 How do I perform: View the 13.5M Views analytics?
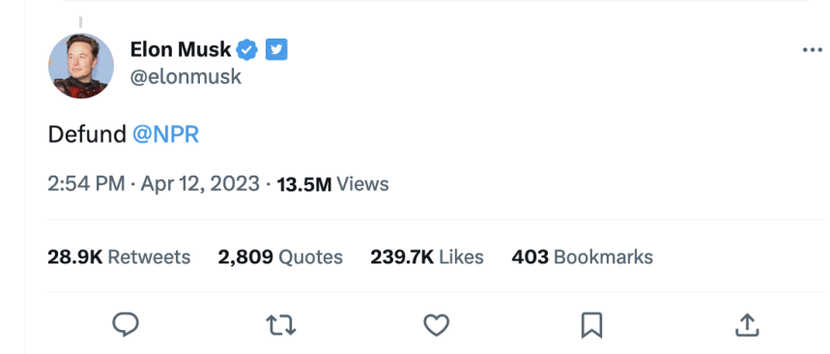333,184
